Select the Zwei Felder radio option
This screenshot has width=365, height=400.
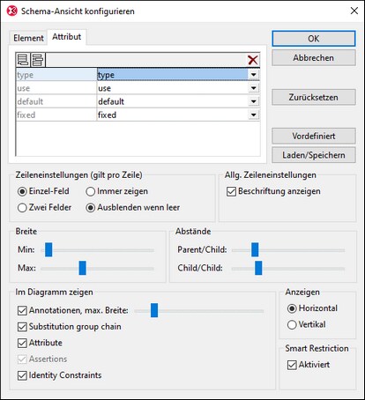(44, 208)
